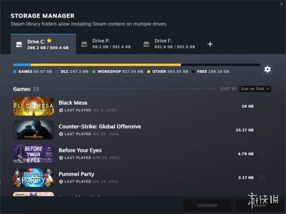Image resolution: width=286 pixels, height=214 pixels.
Task: Click the 2.17 GB size value
Action: [246, 177]
